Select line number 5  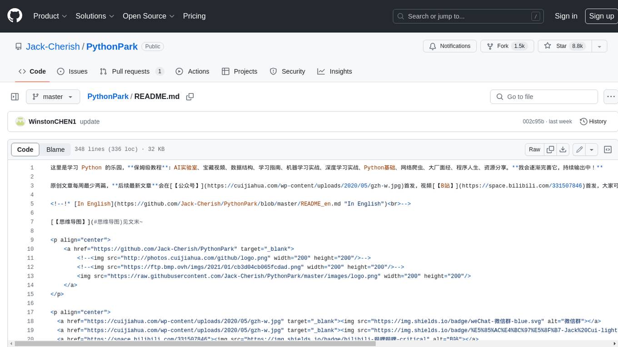coord(32,204)
